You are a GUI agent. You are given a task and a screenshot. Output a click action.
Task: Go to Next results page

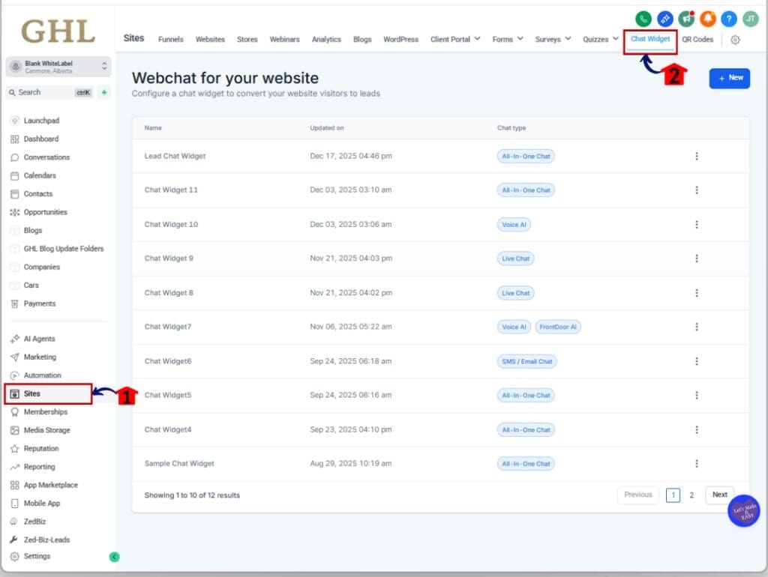point(719,495)
